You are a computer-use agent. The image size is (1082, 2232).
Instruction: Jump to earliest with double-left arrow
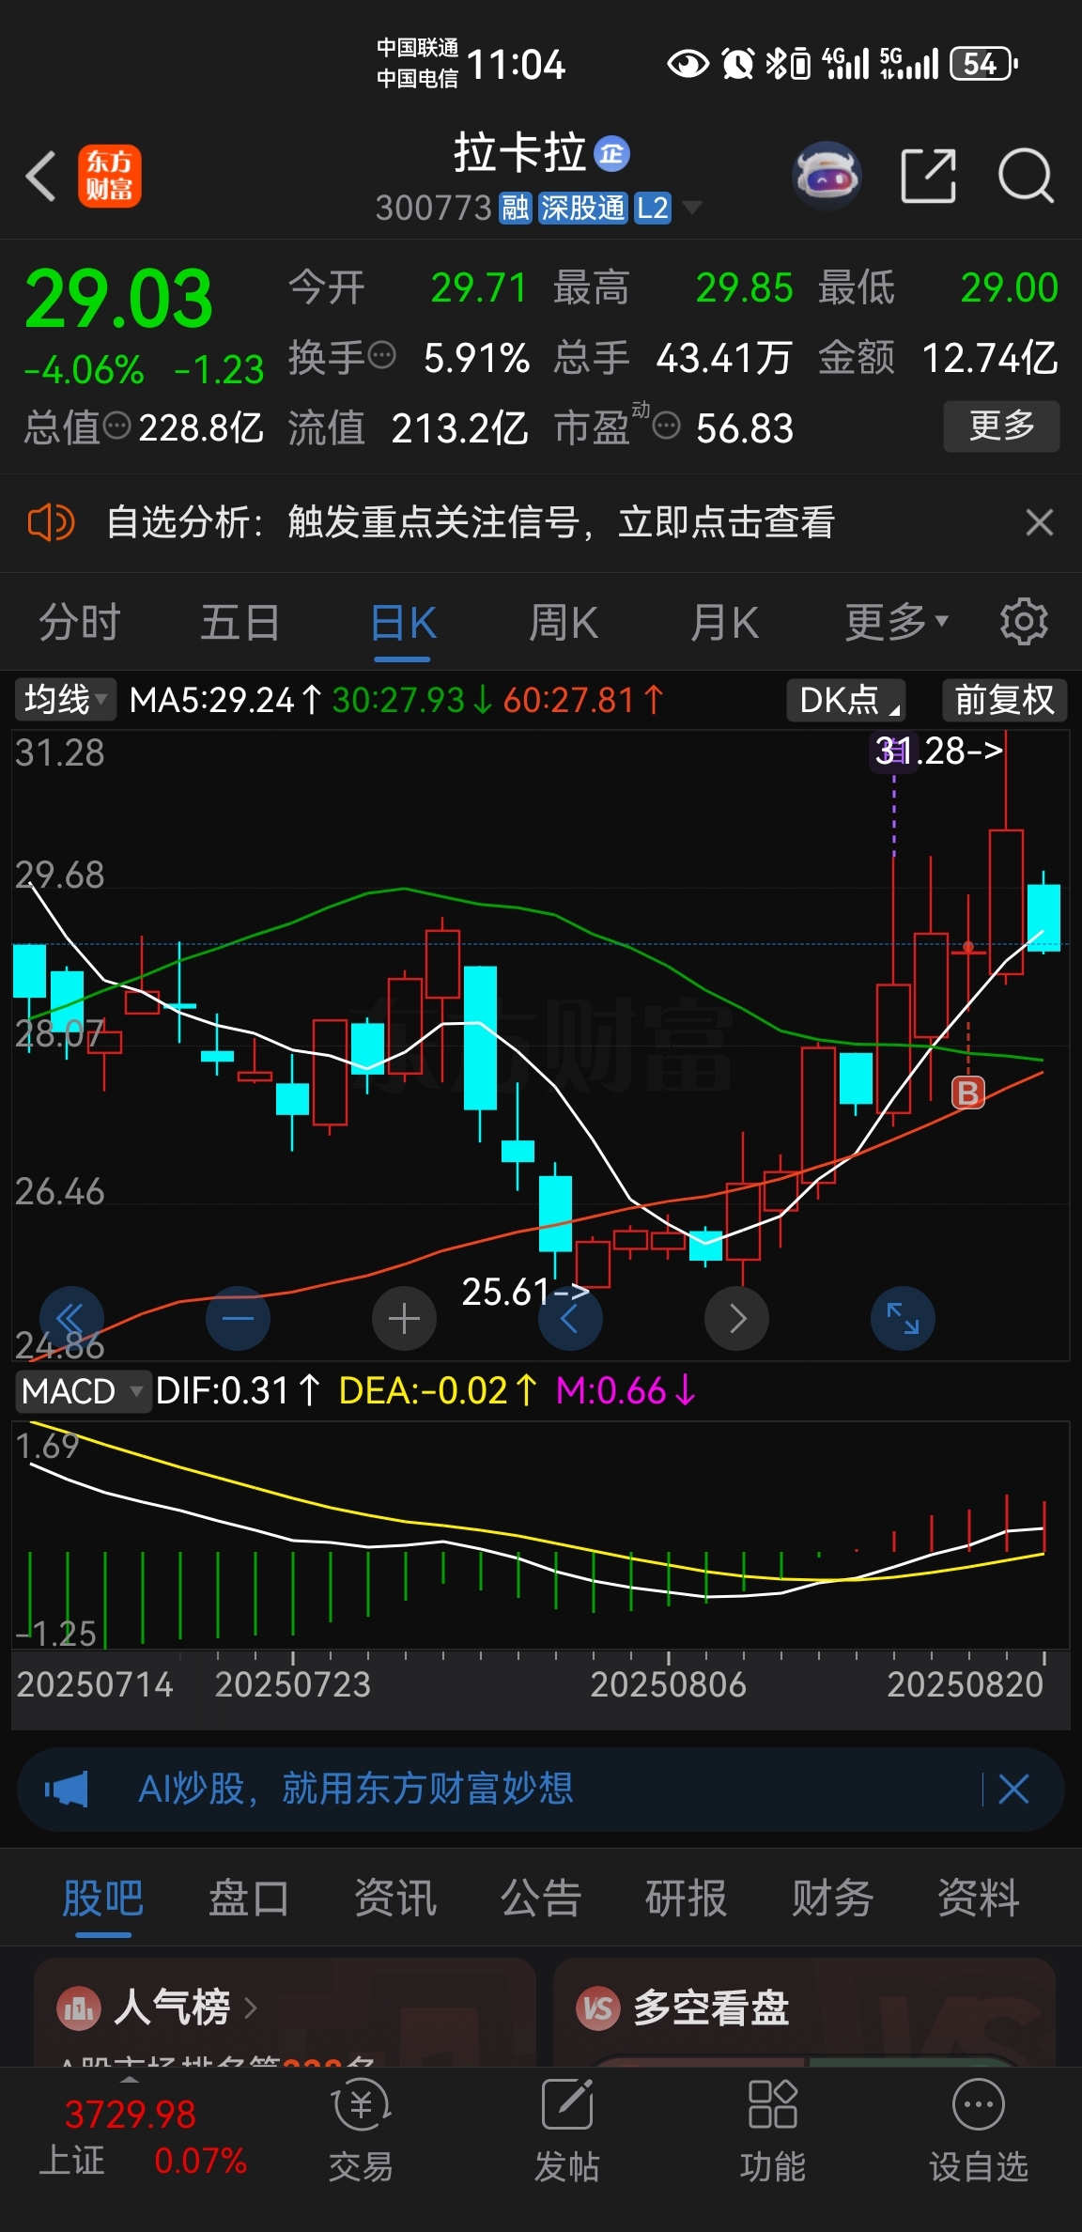[x=71, y=1318]
